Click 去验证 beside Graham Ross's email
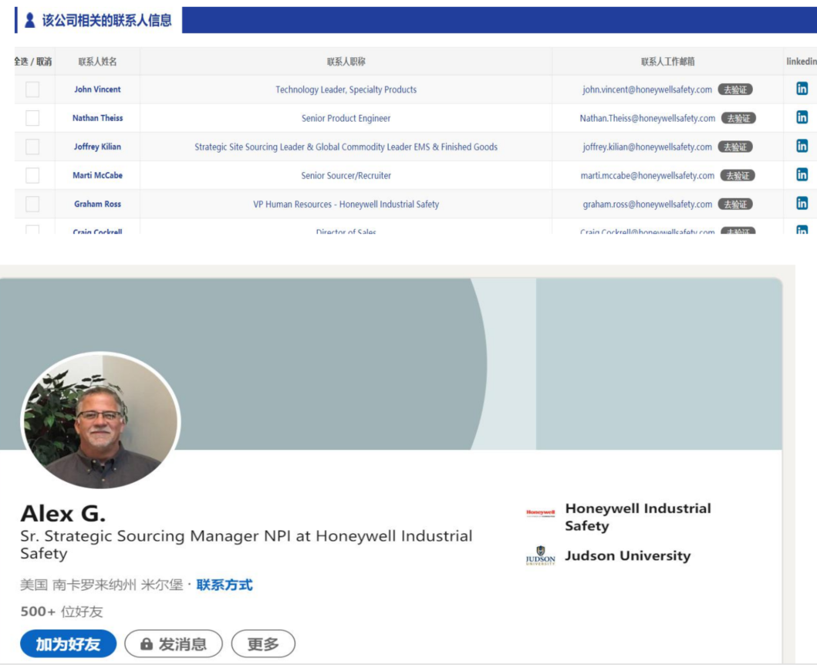Screen dimensions: 817x665 (x=735, y=204)
